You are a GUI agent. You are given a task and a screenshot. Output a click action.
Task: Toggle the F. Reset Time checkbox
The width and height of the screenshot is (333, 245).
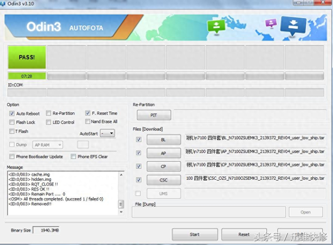[88, 113]
